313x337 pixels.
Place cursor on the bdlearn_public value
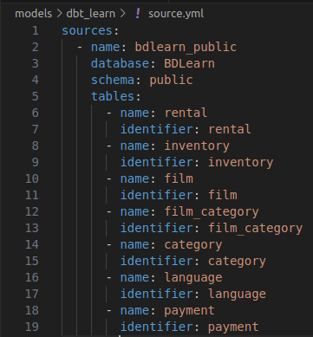[x=186, y=47]
